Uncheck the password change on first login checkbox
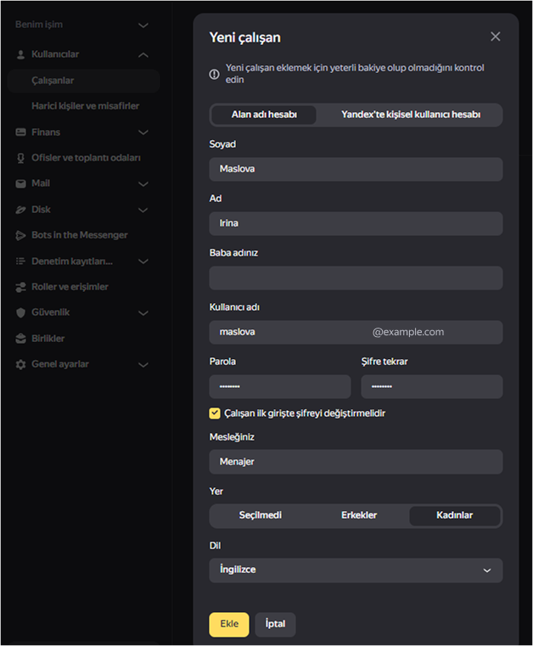533x646 pixels. click(x=215, y=413)
